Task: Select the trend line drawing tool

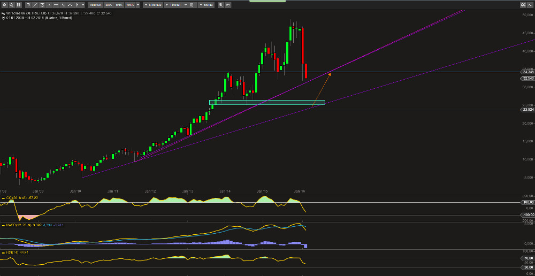Action: pos(35,5)
